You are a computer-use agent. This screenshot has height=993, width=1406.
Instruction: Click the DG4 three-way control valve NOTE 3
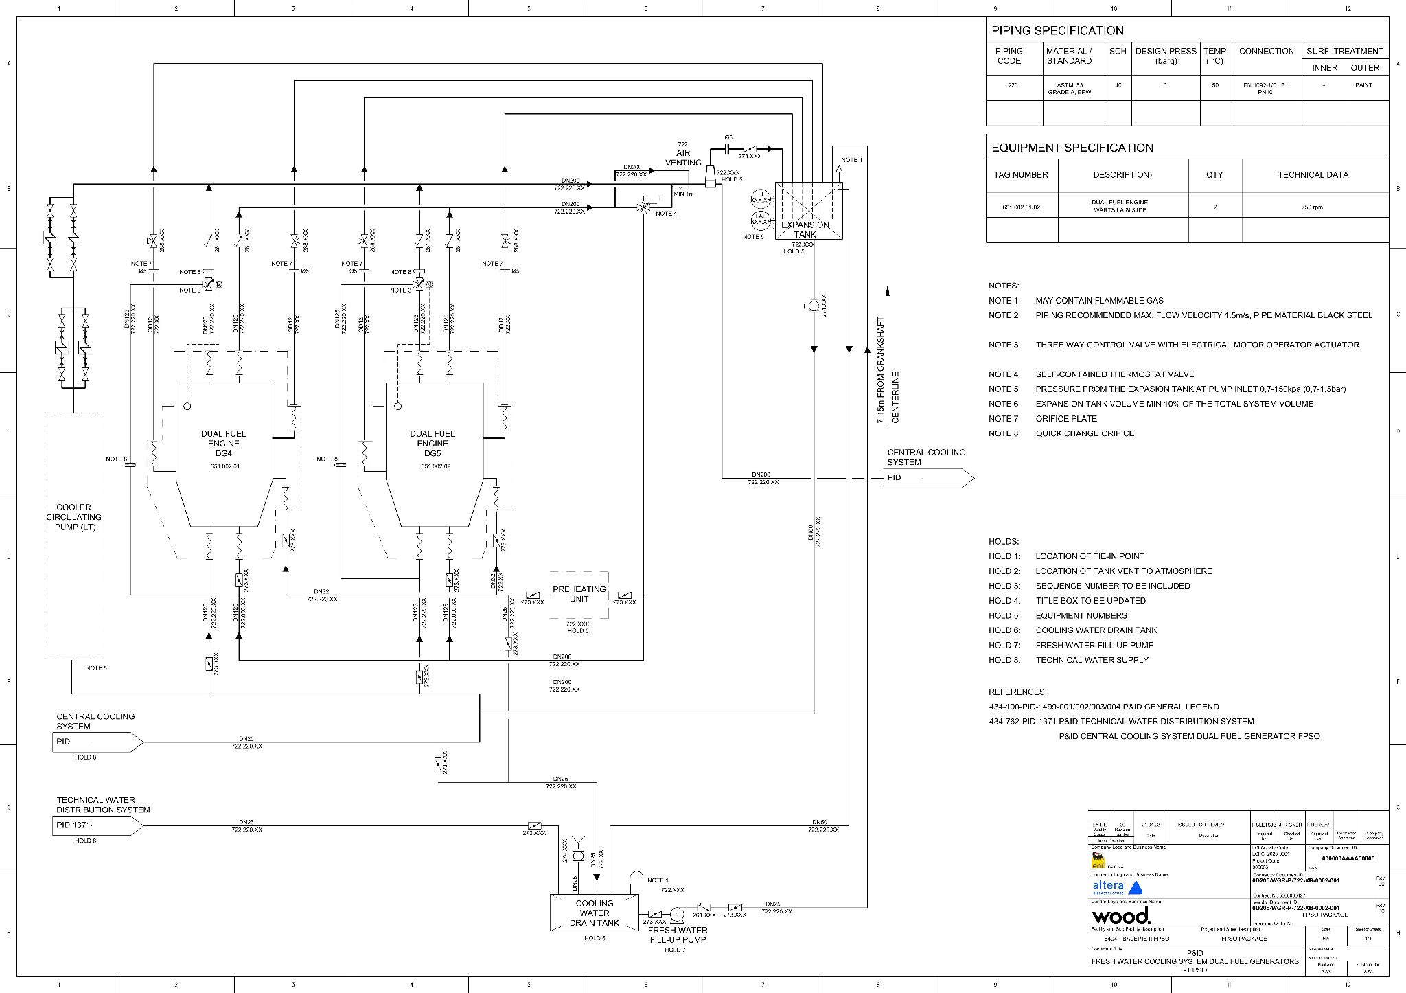208,283
